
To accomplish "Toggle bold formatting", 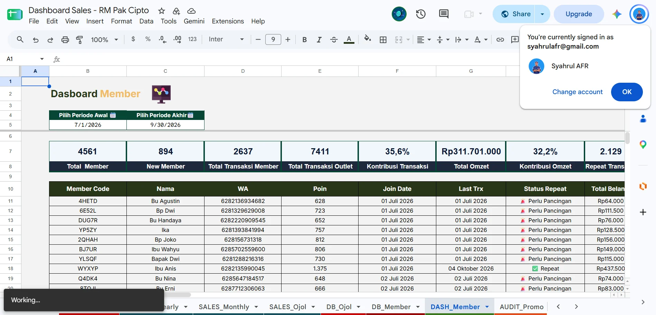I will click(x=304, y=40).
